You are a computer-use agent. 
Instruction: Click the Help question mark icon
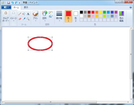pyautogui.click(x=131, y=7)
